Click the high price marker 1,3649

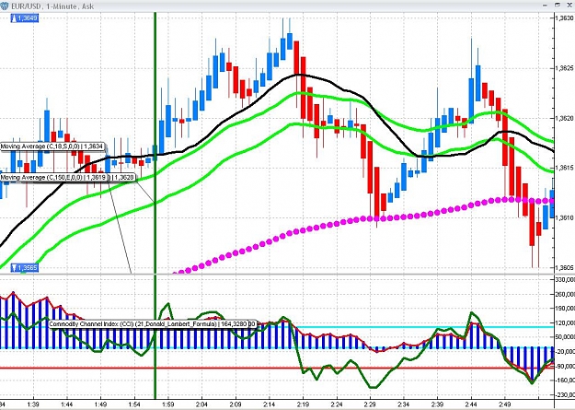click(x=25, y=18)
